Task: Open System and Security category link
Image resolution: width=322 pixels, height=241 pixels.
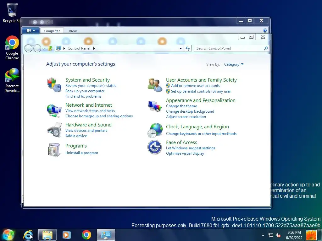Action: click(87, 80)
